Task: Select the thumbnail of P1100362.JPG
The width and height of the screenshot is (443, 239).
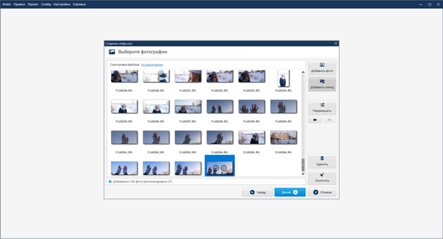Action: point(156,137)
